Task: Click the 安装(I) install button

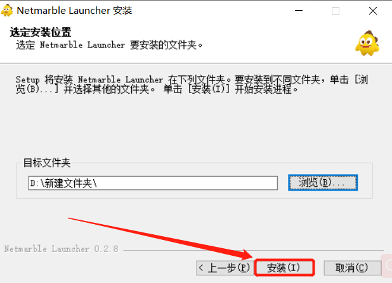Action: 284,268
